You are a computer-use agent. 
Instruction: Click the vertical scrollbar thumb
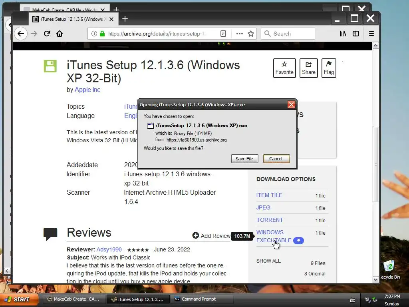pos(375,164)
